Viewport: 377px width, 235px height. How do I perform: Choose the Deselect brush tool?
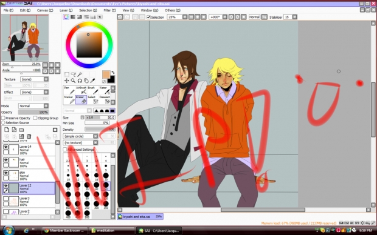(105, 100)
